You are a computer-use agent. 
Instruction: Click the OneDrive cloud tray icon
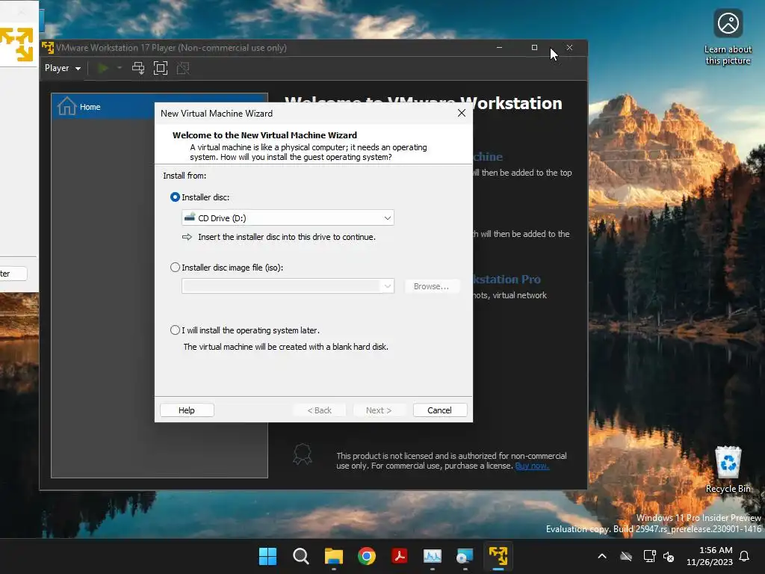click(x=626, y=556)
